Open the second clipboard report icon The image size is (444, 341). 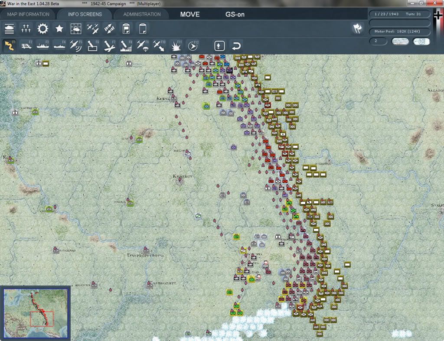pos(142,29)
